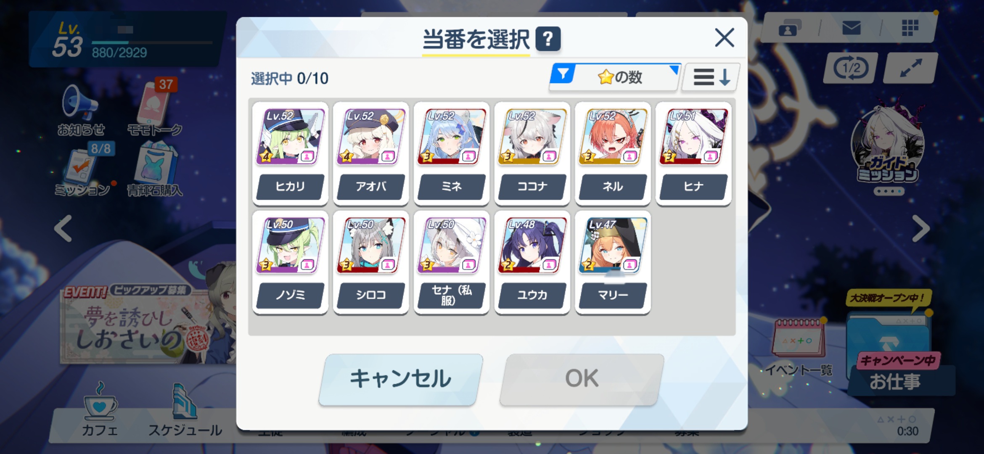Image resolution: width=984 pixels, height=454 pixels.
Task: Expand fullscreen with diagonal arrows icon
Action: [x=910, y=68]
